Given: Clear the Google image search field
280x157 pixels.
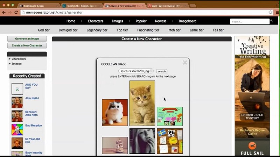Looking at the screenshot, I should (151, 71).
